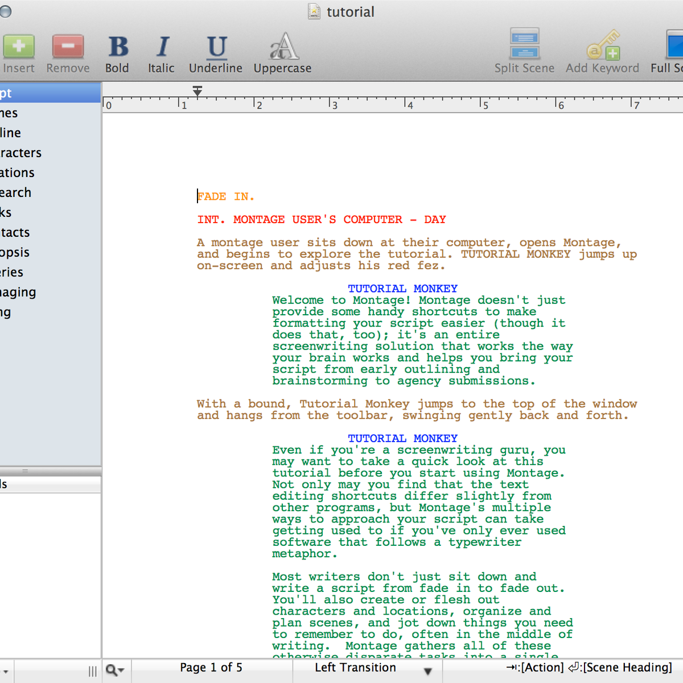The width and height of the screenshot is (683, 683).
Task: Click the second 'TUTORIAL MONKEY' character name
Action: tap(403, 438)
